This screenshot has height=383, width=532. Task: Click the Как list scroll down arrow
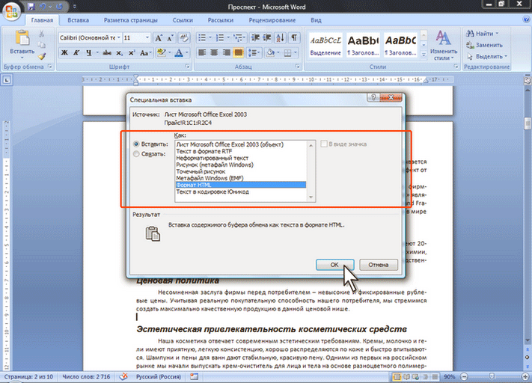tap(311, 197)
